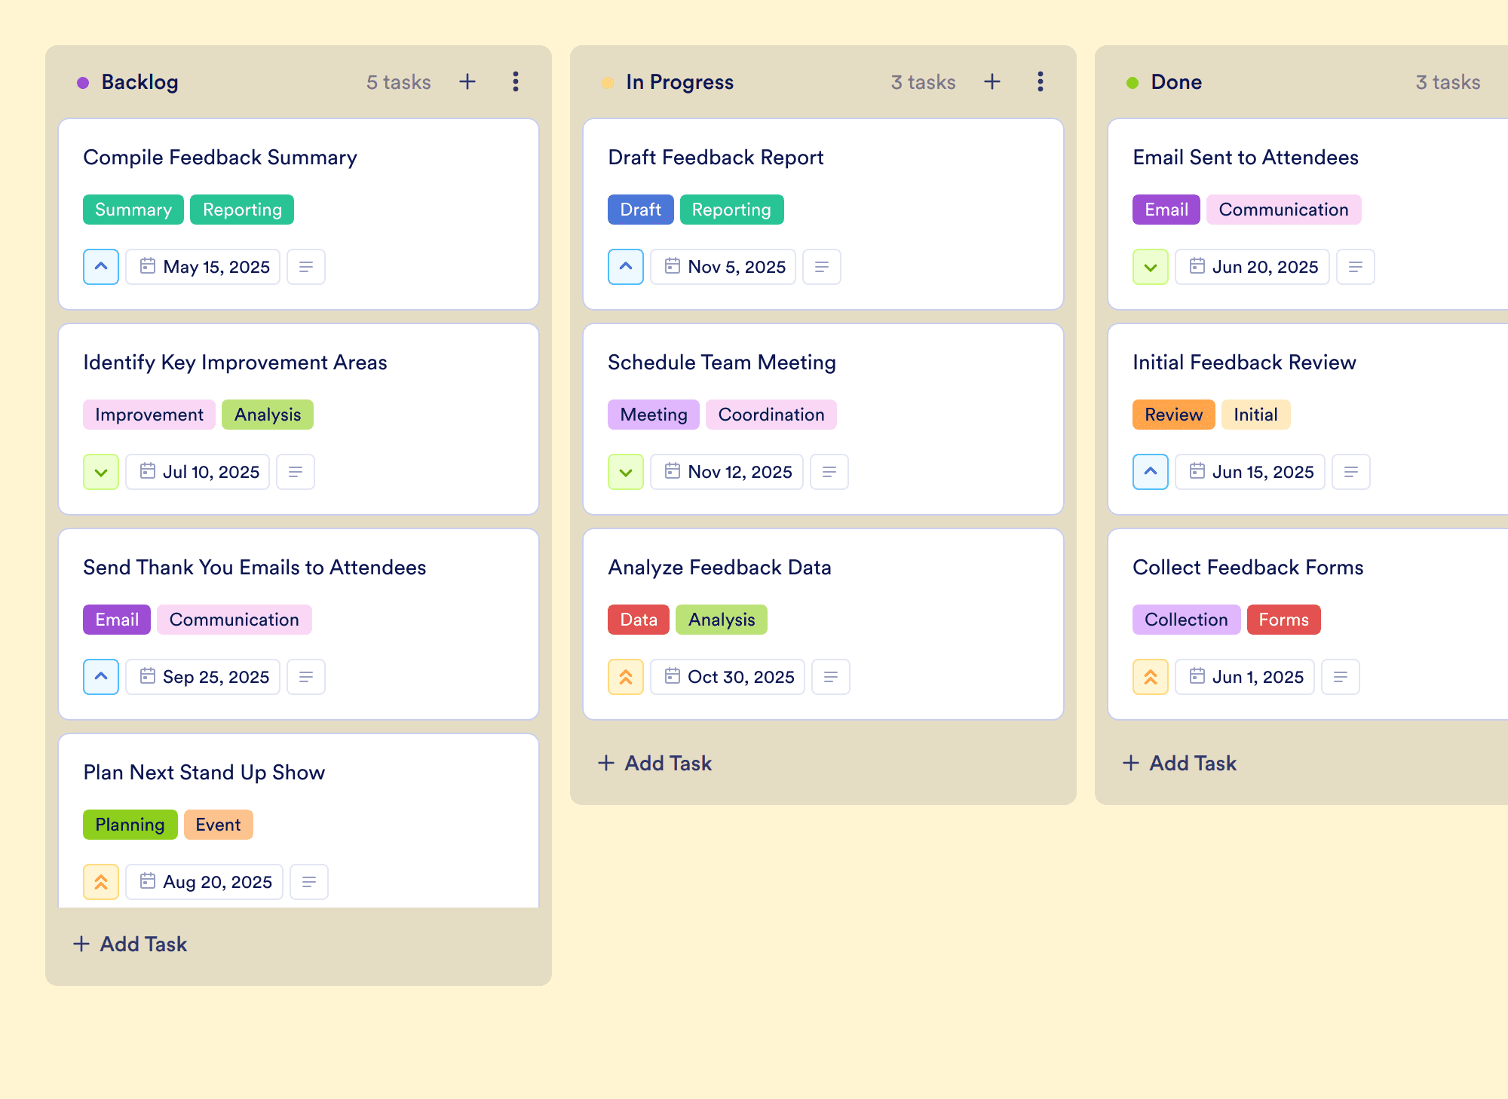
Task: Edit the Jul 10, 2025 due date
Action: 198,472
